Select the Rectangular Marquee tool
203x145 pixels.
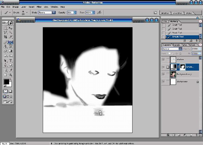pos(6,28)
